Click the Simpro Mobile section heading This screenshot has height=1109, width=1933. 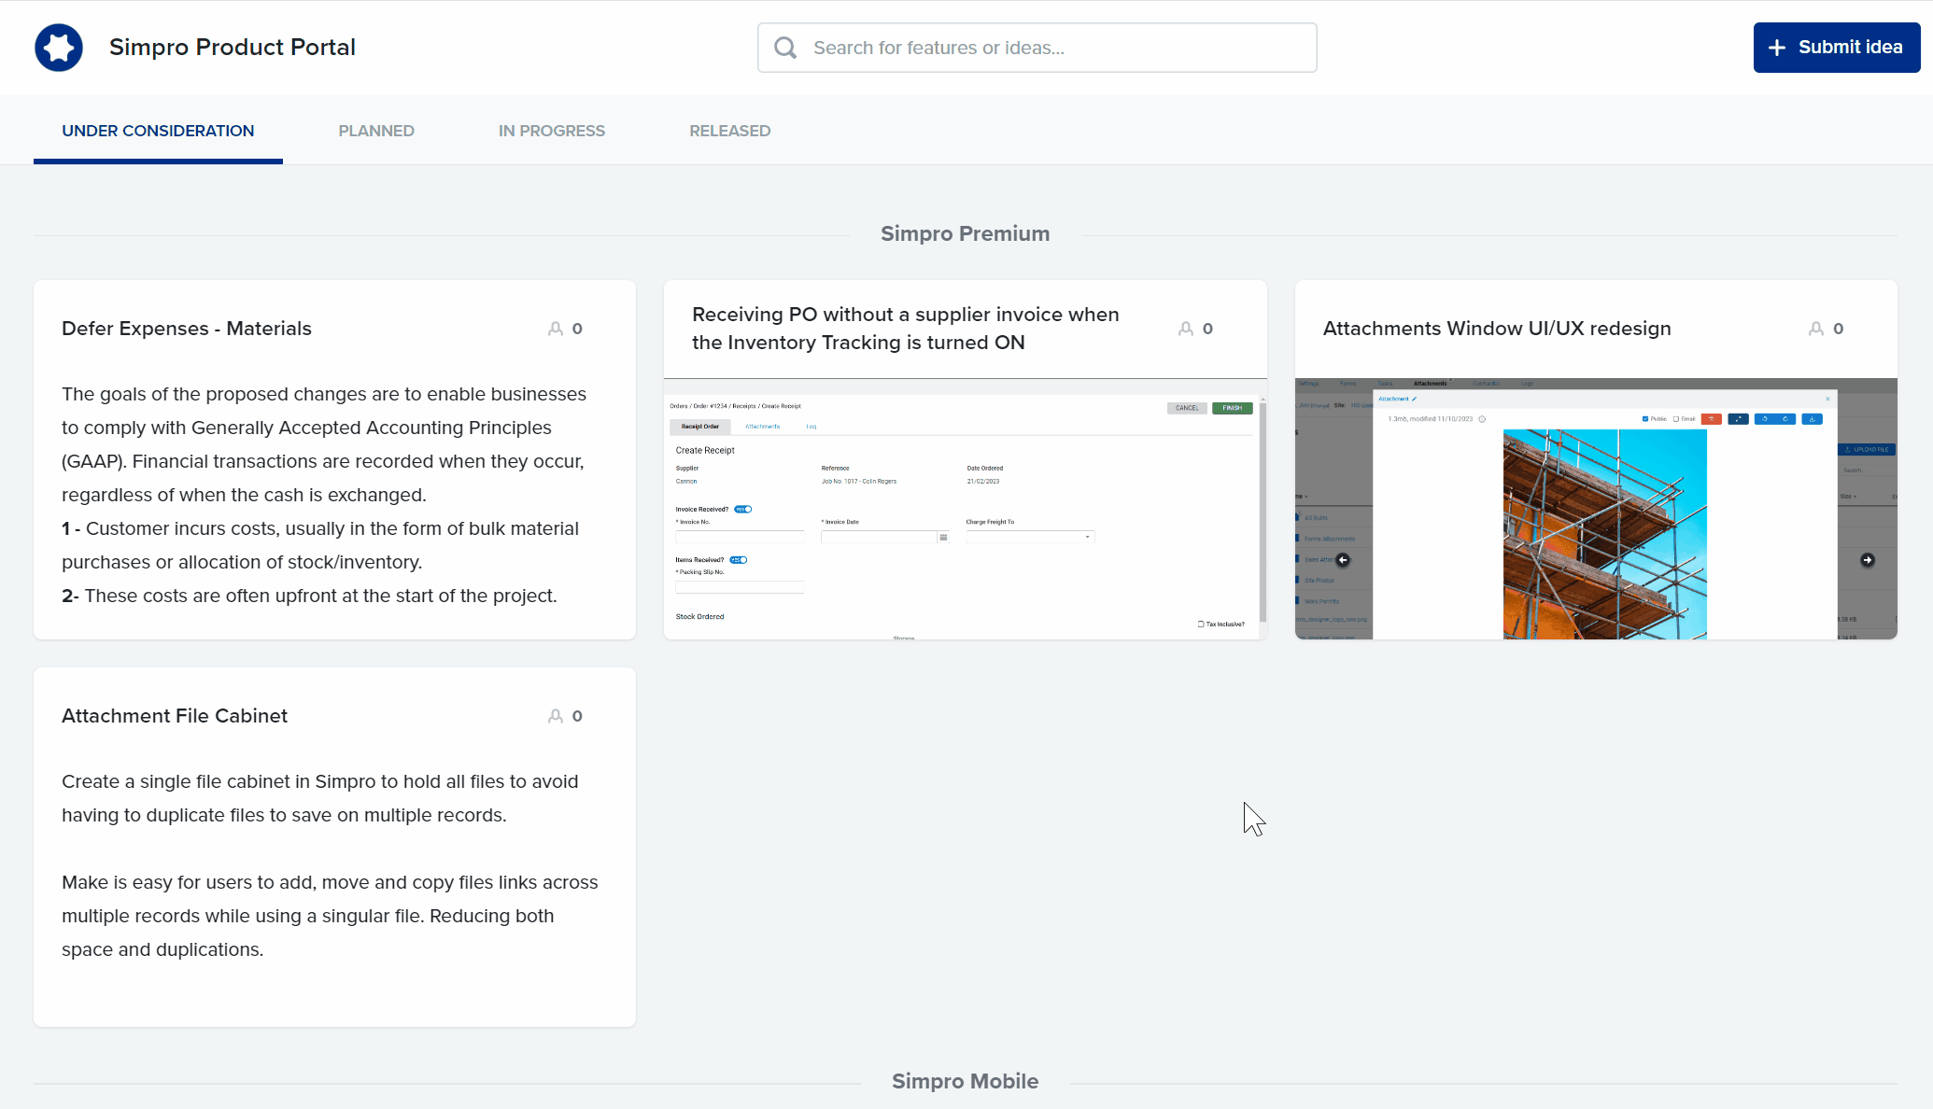point(966,1081)
